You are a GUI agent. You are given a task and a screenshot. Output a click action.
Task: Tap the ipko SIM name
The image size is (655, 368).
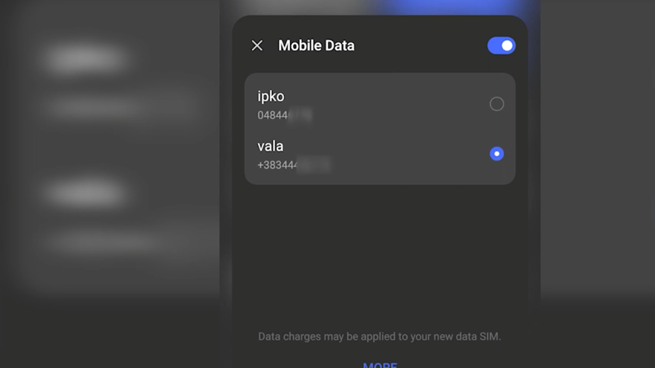270,96
